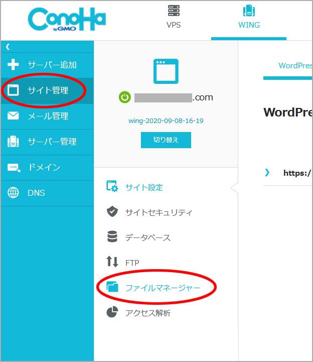Viewport: 313px width, 362px height.
Task: Open サイトセキュリティ submenu item
Action: click(159, 212)
